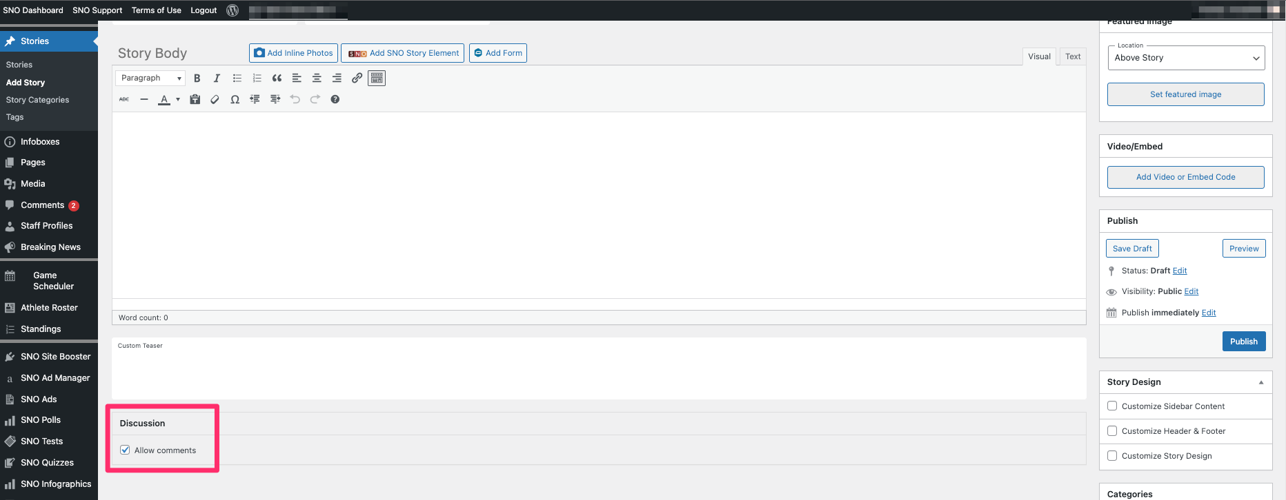The height and width of the screenshot is (500, 1286).
Task: Open the featured image Location dropdown
Action: (x=1186, y=58)
